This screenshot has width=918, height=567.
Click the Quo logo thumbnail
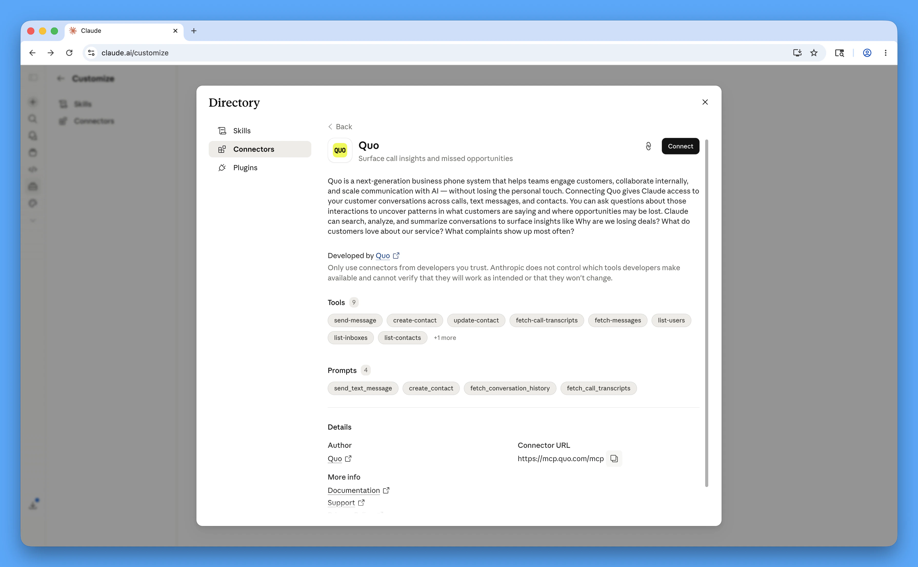pyautogui.click(x=340, y=150)
